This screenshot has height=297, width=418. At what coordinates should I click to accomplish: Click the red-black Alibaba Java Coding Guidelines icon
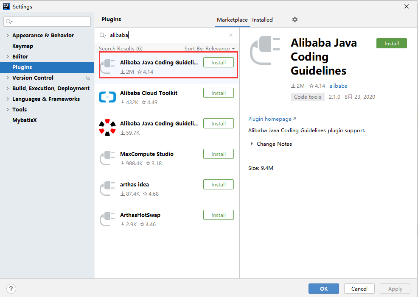107,128
